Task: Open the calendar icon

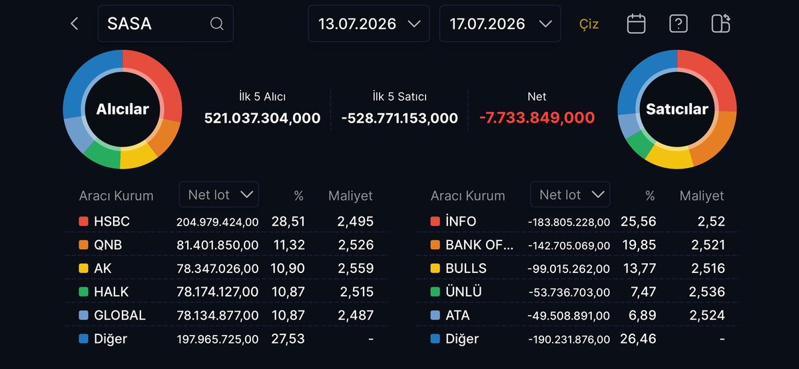Action: click(x=637, y=24)
